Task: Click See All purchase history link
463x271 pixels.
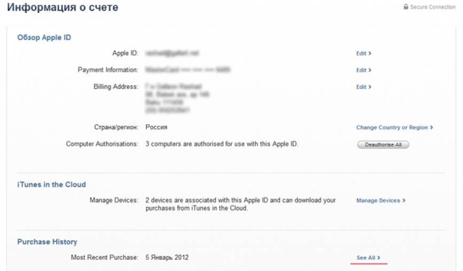Action: (368, 258)
